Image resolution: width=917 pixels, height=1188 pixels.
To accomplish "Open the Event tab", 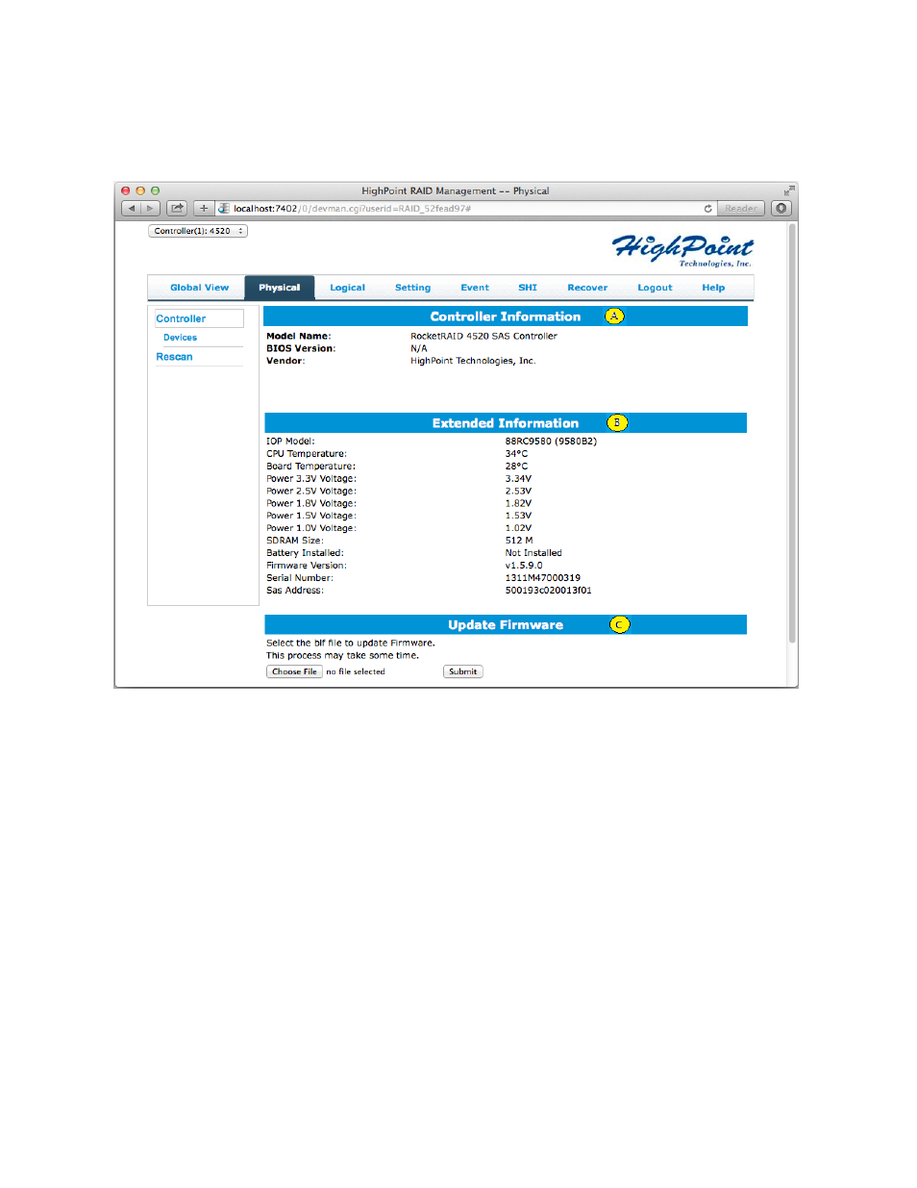I will coord(475,288).
